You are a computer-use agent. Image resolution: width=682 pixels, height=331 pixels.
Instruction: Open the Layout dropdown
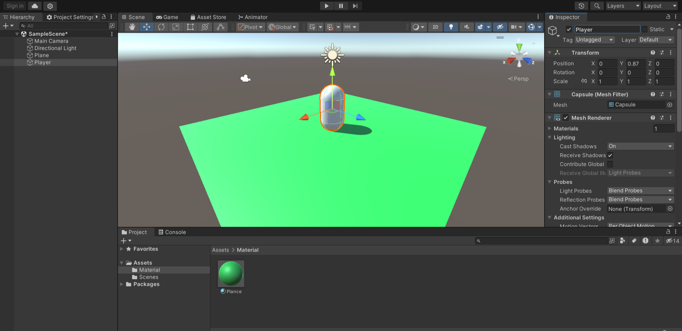tap(660, 6)
